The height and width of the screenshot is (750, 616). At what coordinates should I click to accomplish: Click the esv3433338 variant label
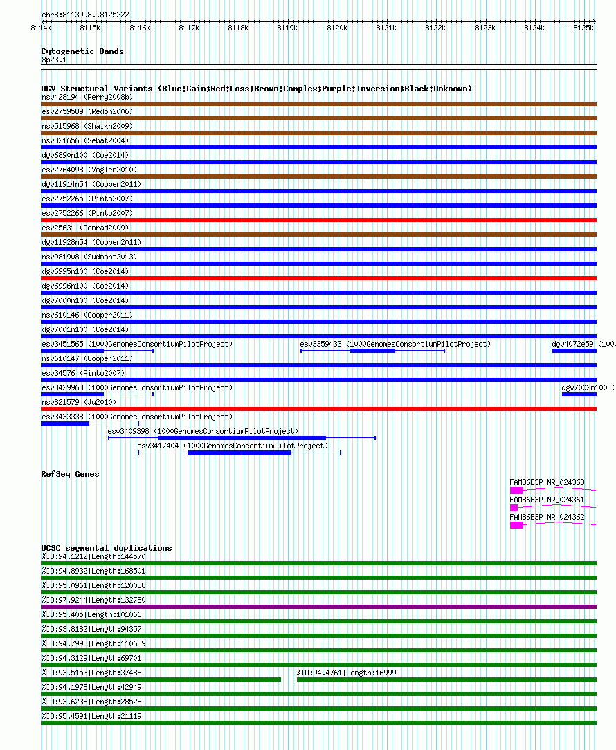[x=137, y=417]
